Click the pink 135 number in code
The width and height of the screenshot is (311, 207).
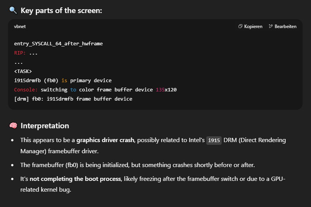pyautogui.click(x=160, y=89)
